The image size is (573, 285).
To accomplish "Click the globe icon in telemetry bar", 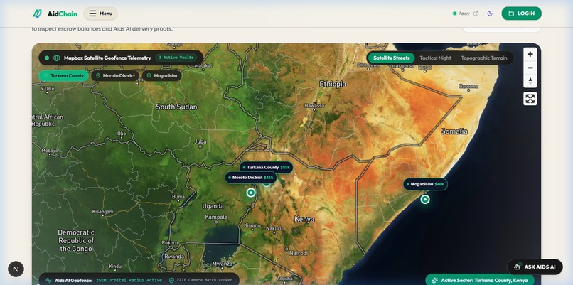I will pos(57,58).
